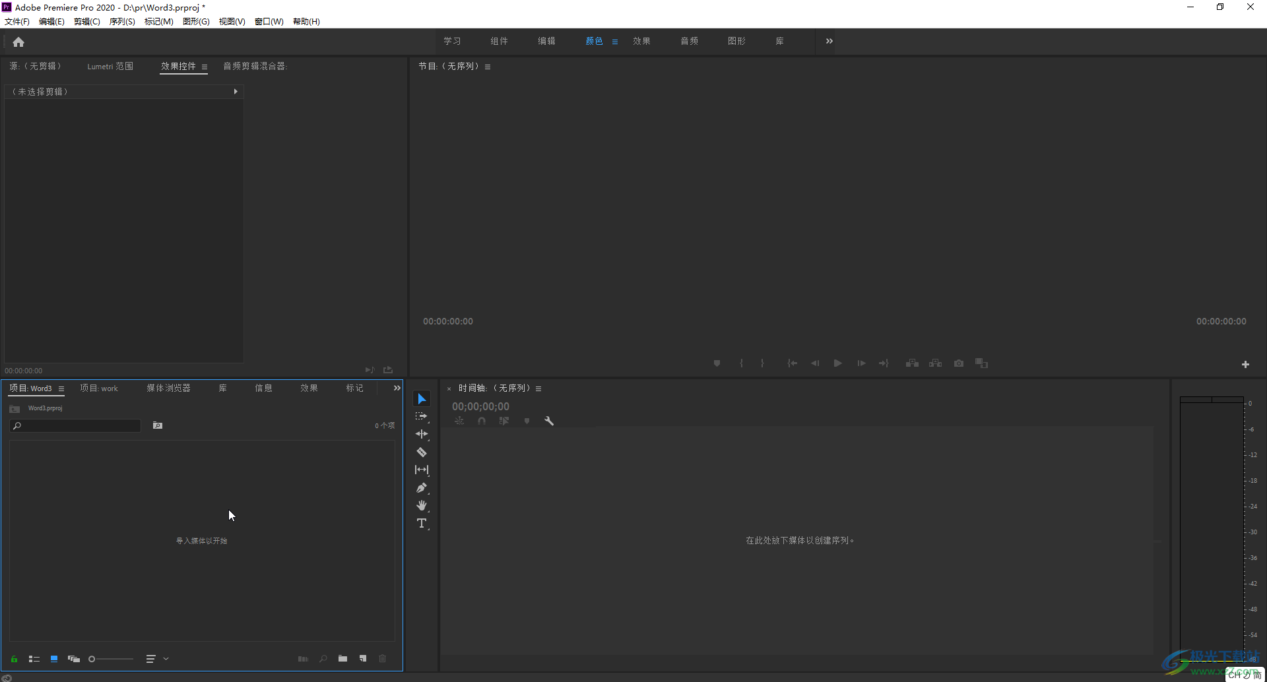Switch project panel to Icon view
This screenshot has height=682, width=1267.
54,659
